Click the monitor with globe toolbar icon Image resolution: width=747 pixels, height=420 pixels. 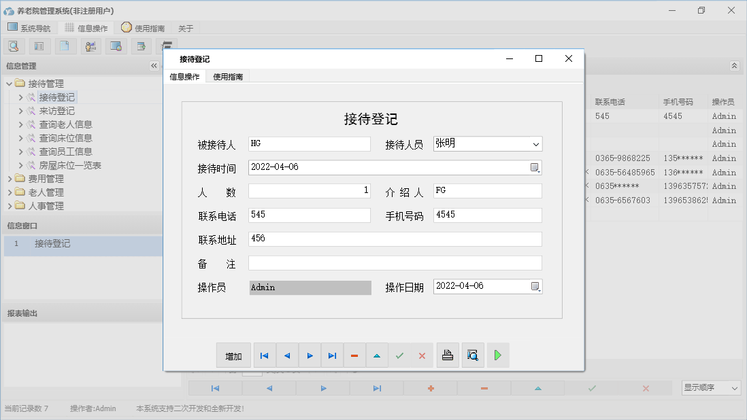tap(114, 46)
